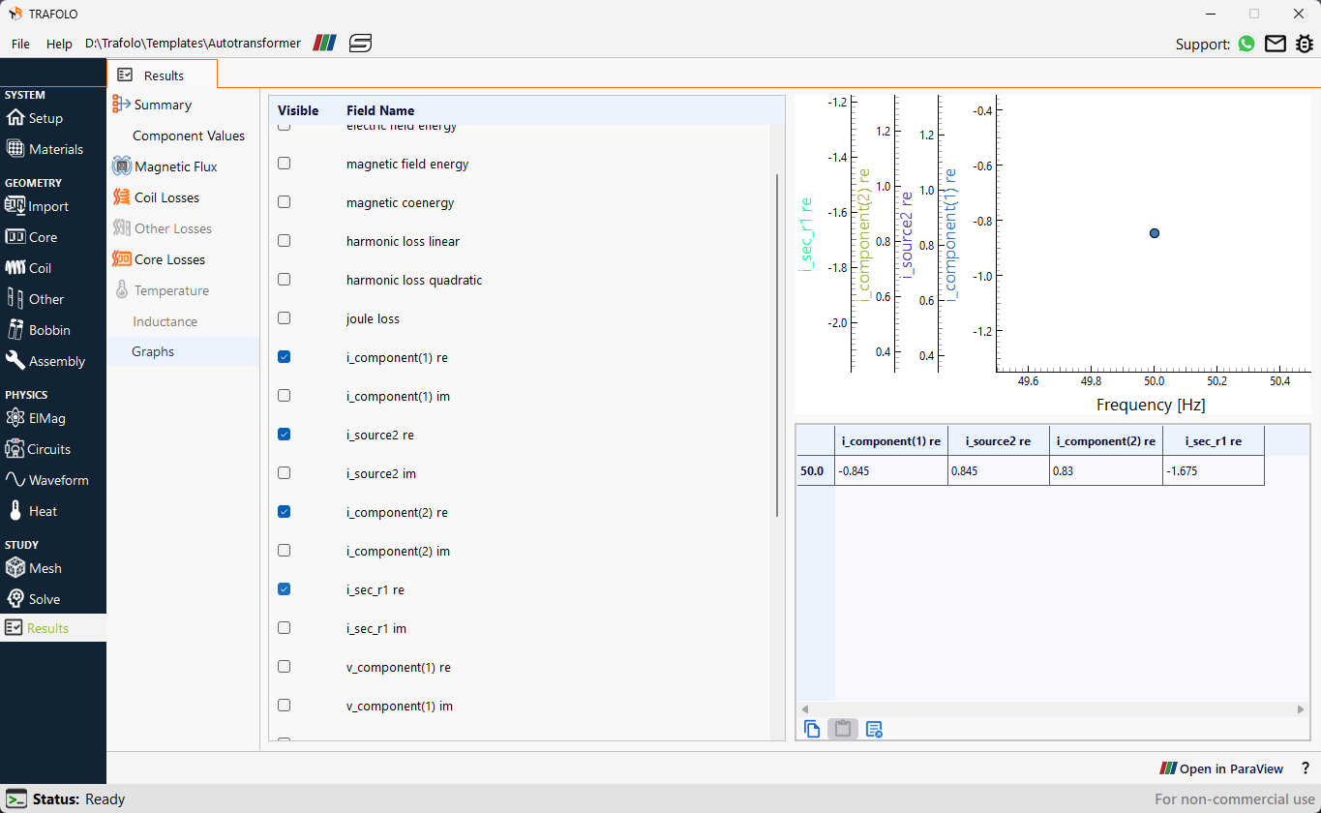Check i_component(1) im visibility
This screenshot has width=1321, height=813.
pyautogui.click(x=285, y=396)
